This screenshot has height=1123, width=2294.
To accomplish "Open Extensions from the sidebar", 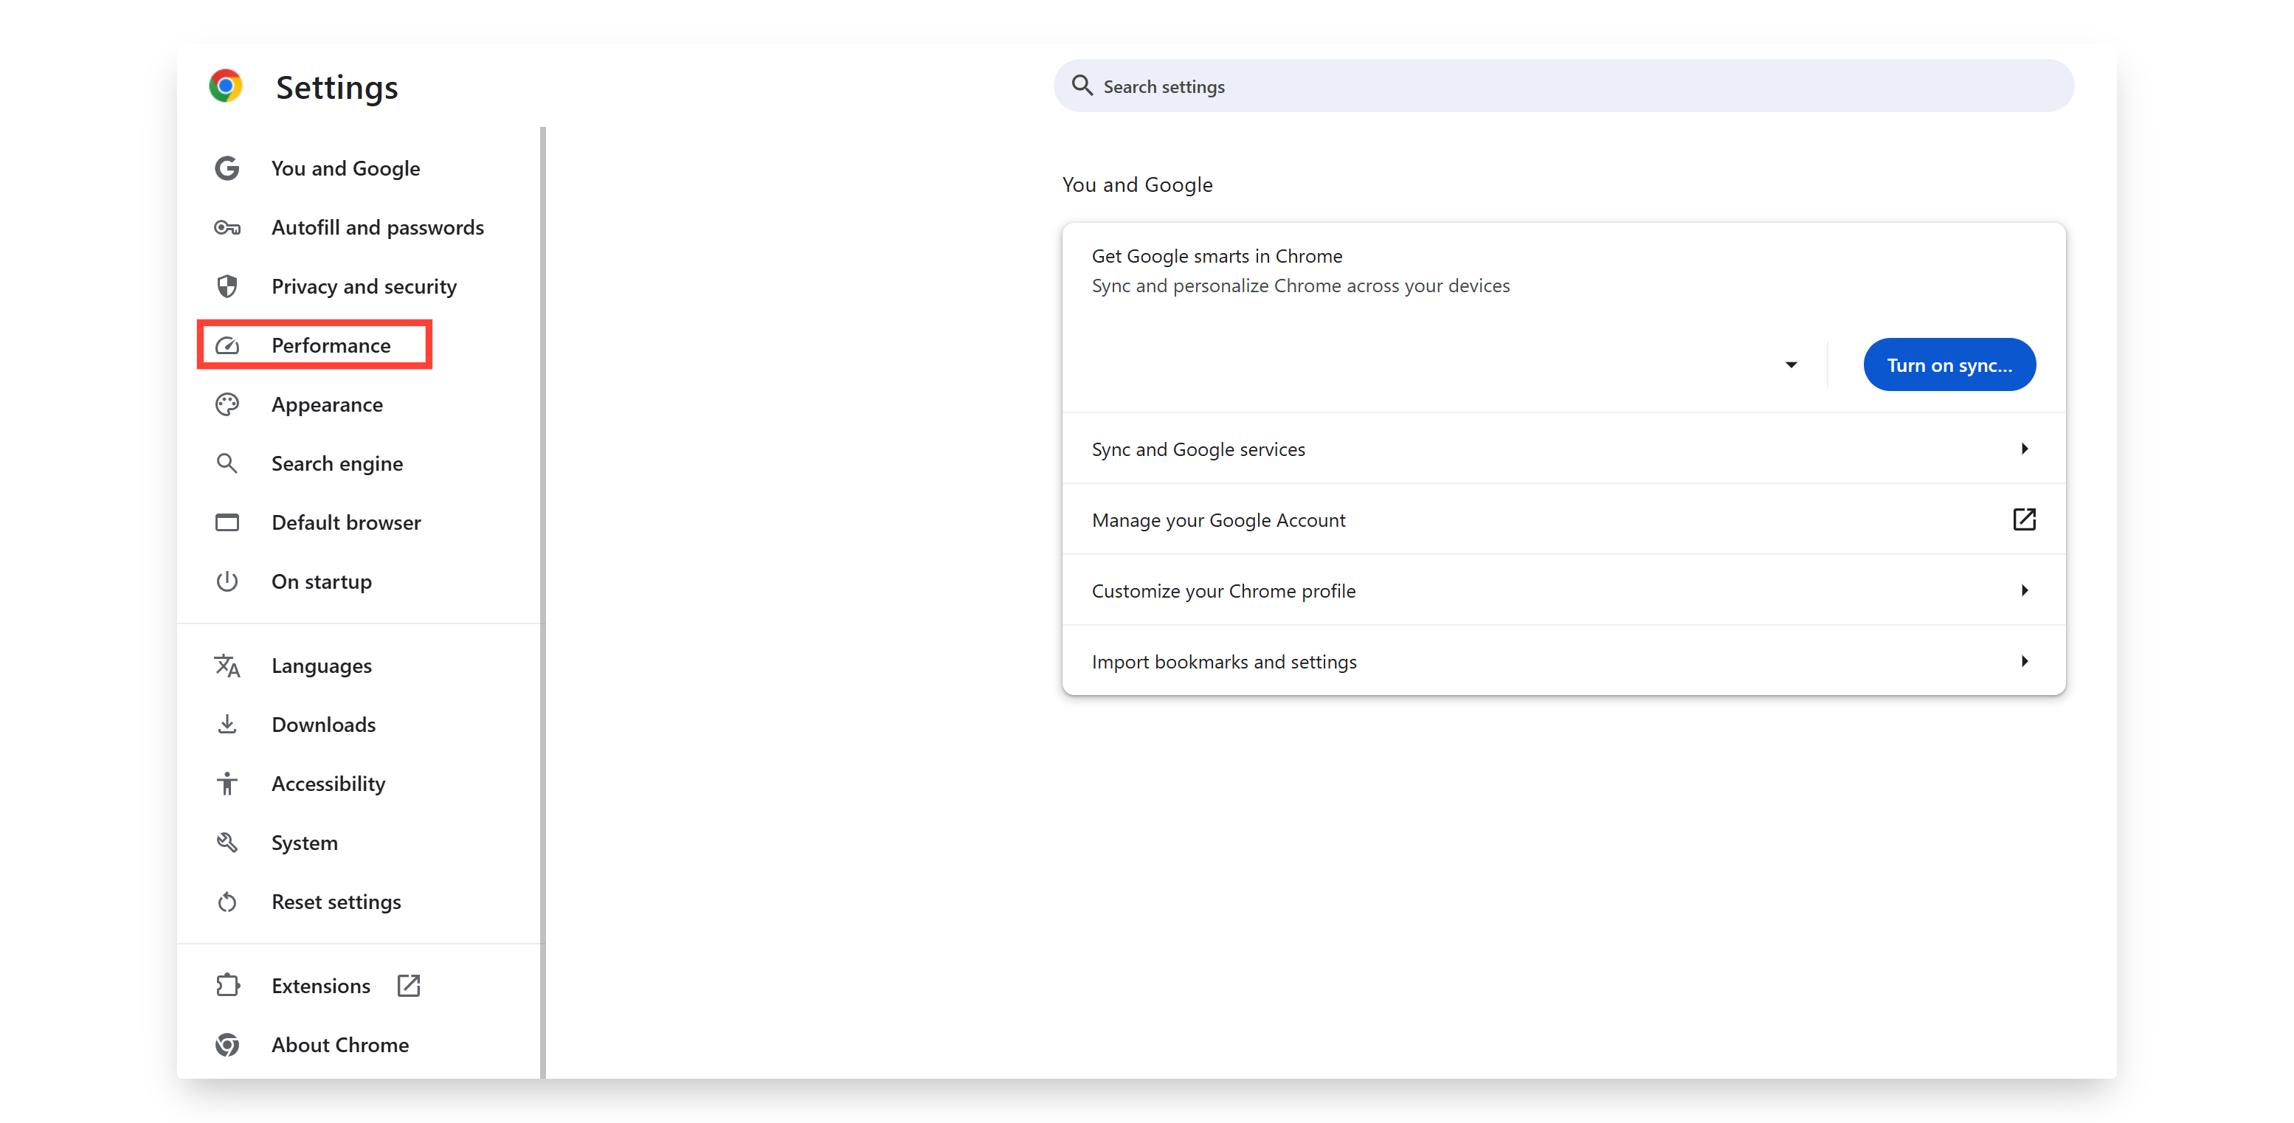I will pyautogui.click(x=320, y=986).
